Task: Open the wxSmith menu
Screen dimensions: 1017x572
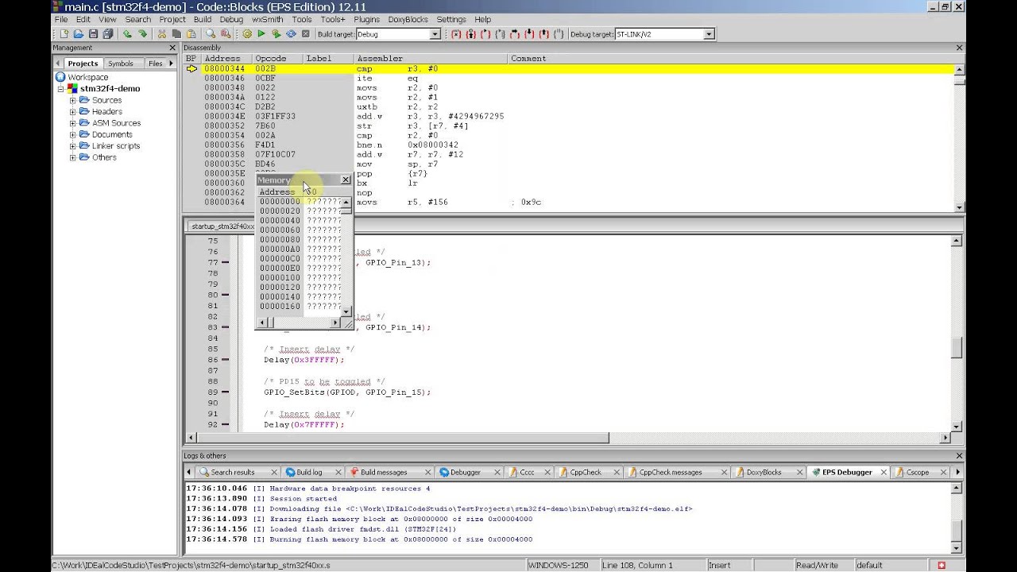Action: [268, 19]
